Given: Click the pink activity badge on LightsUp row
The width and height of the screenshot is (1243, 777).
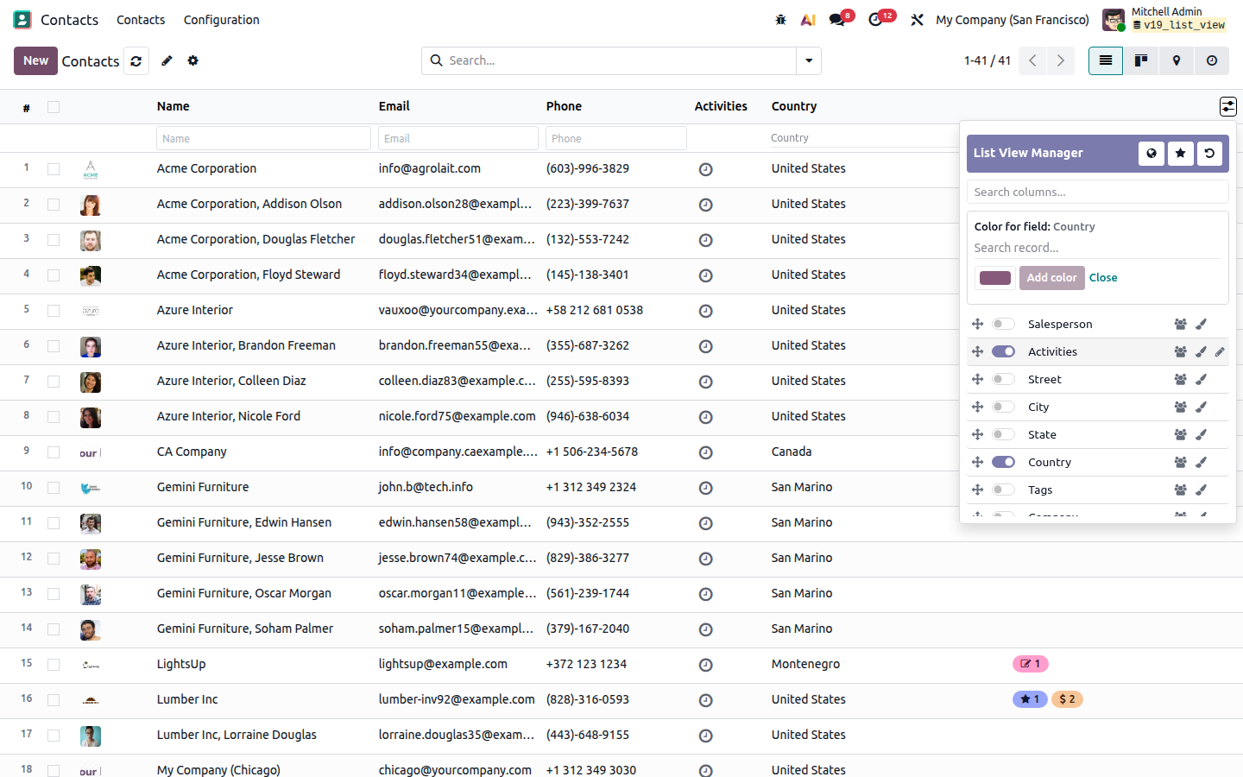Looking at the screenshot, I should (1031, 664).
